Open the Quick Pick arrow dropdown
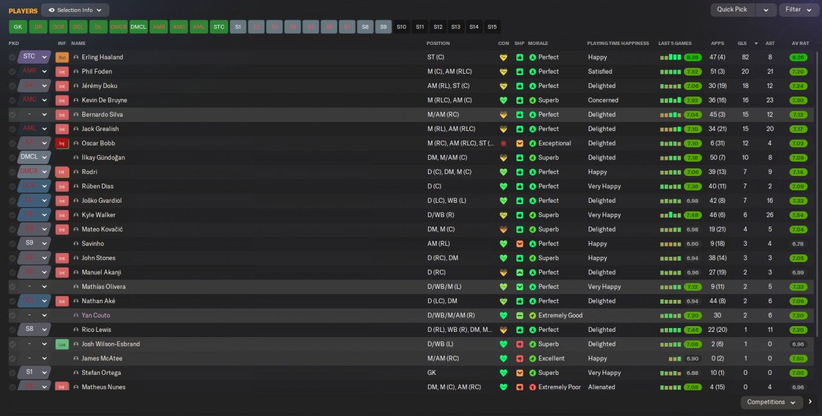The width and height of the screenshot is (822, 416). (765, 10)
